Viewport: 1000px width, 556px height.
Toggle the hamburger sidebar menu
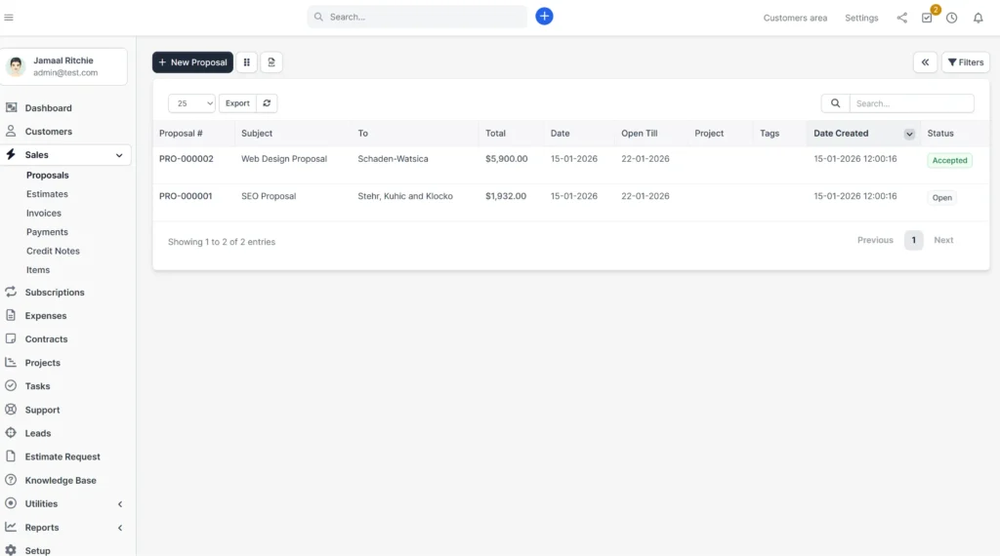click(9, 18)
